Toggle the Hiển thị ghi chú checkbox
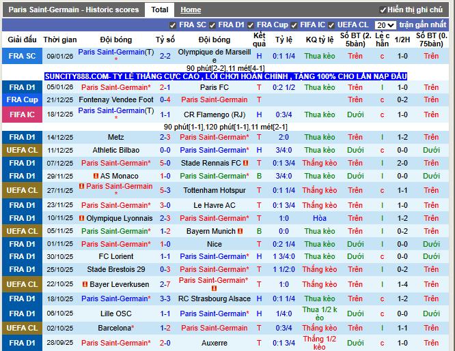 tap(383, 10)
